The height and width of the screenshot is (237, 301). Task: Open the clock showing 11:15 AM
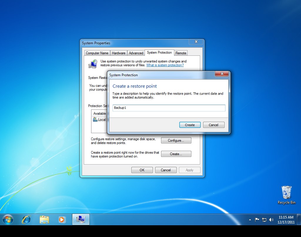tap(286, 220)
